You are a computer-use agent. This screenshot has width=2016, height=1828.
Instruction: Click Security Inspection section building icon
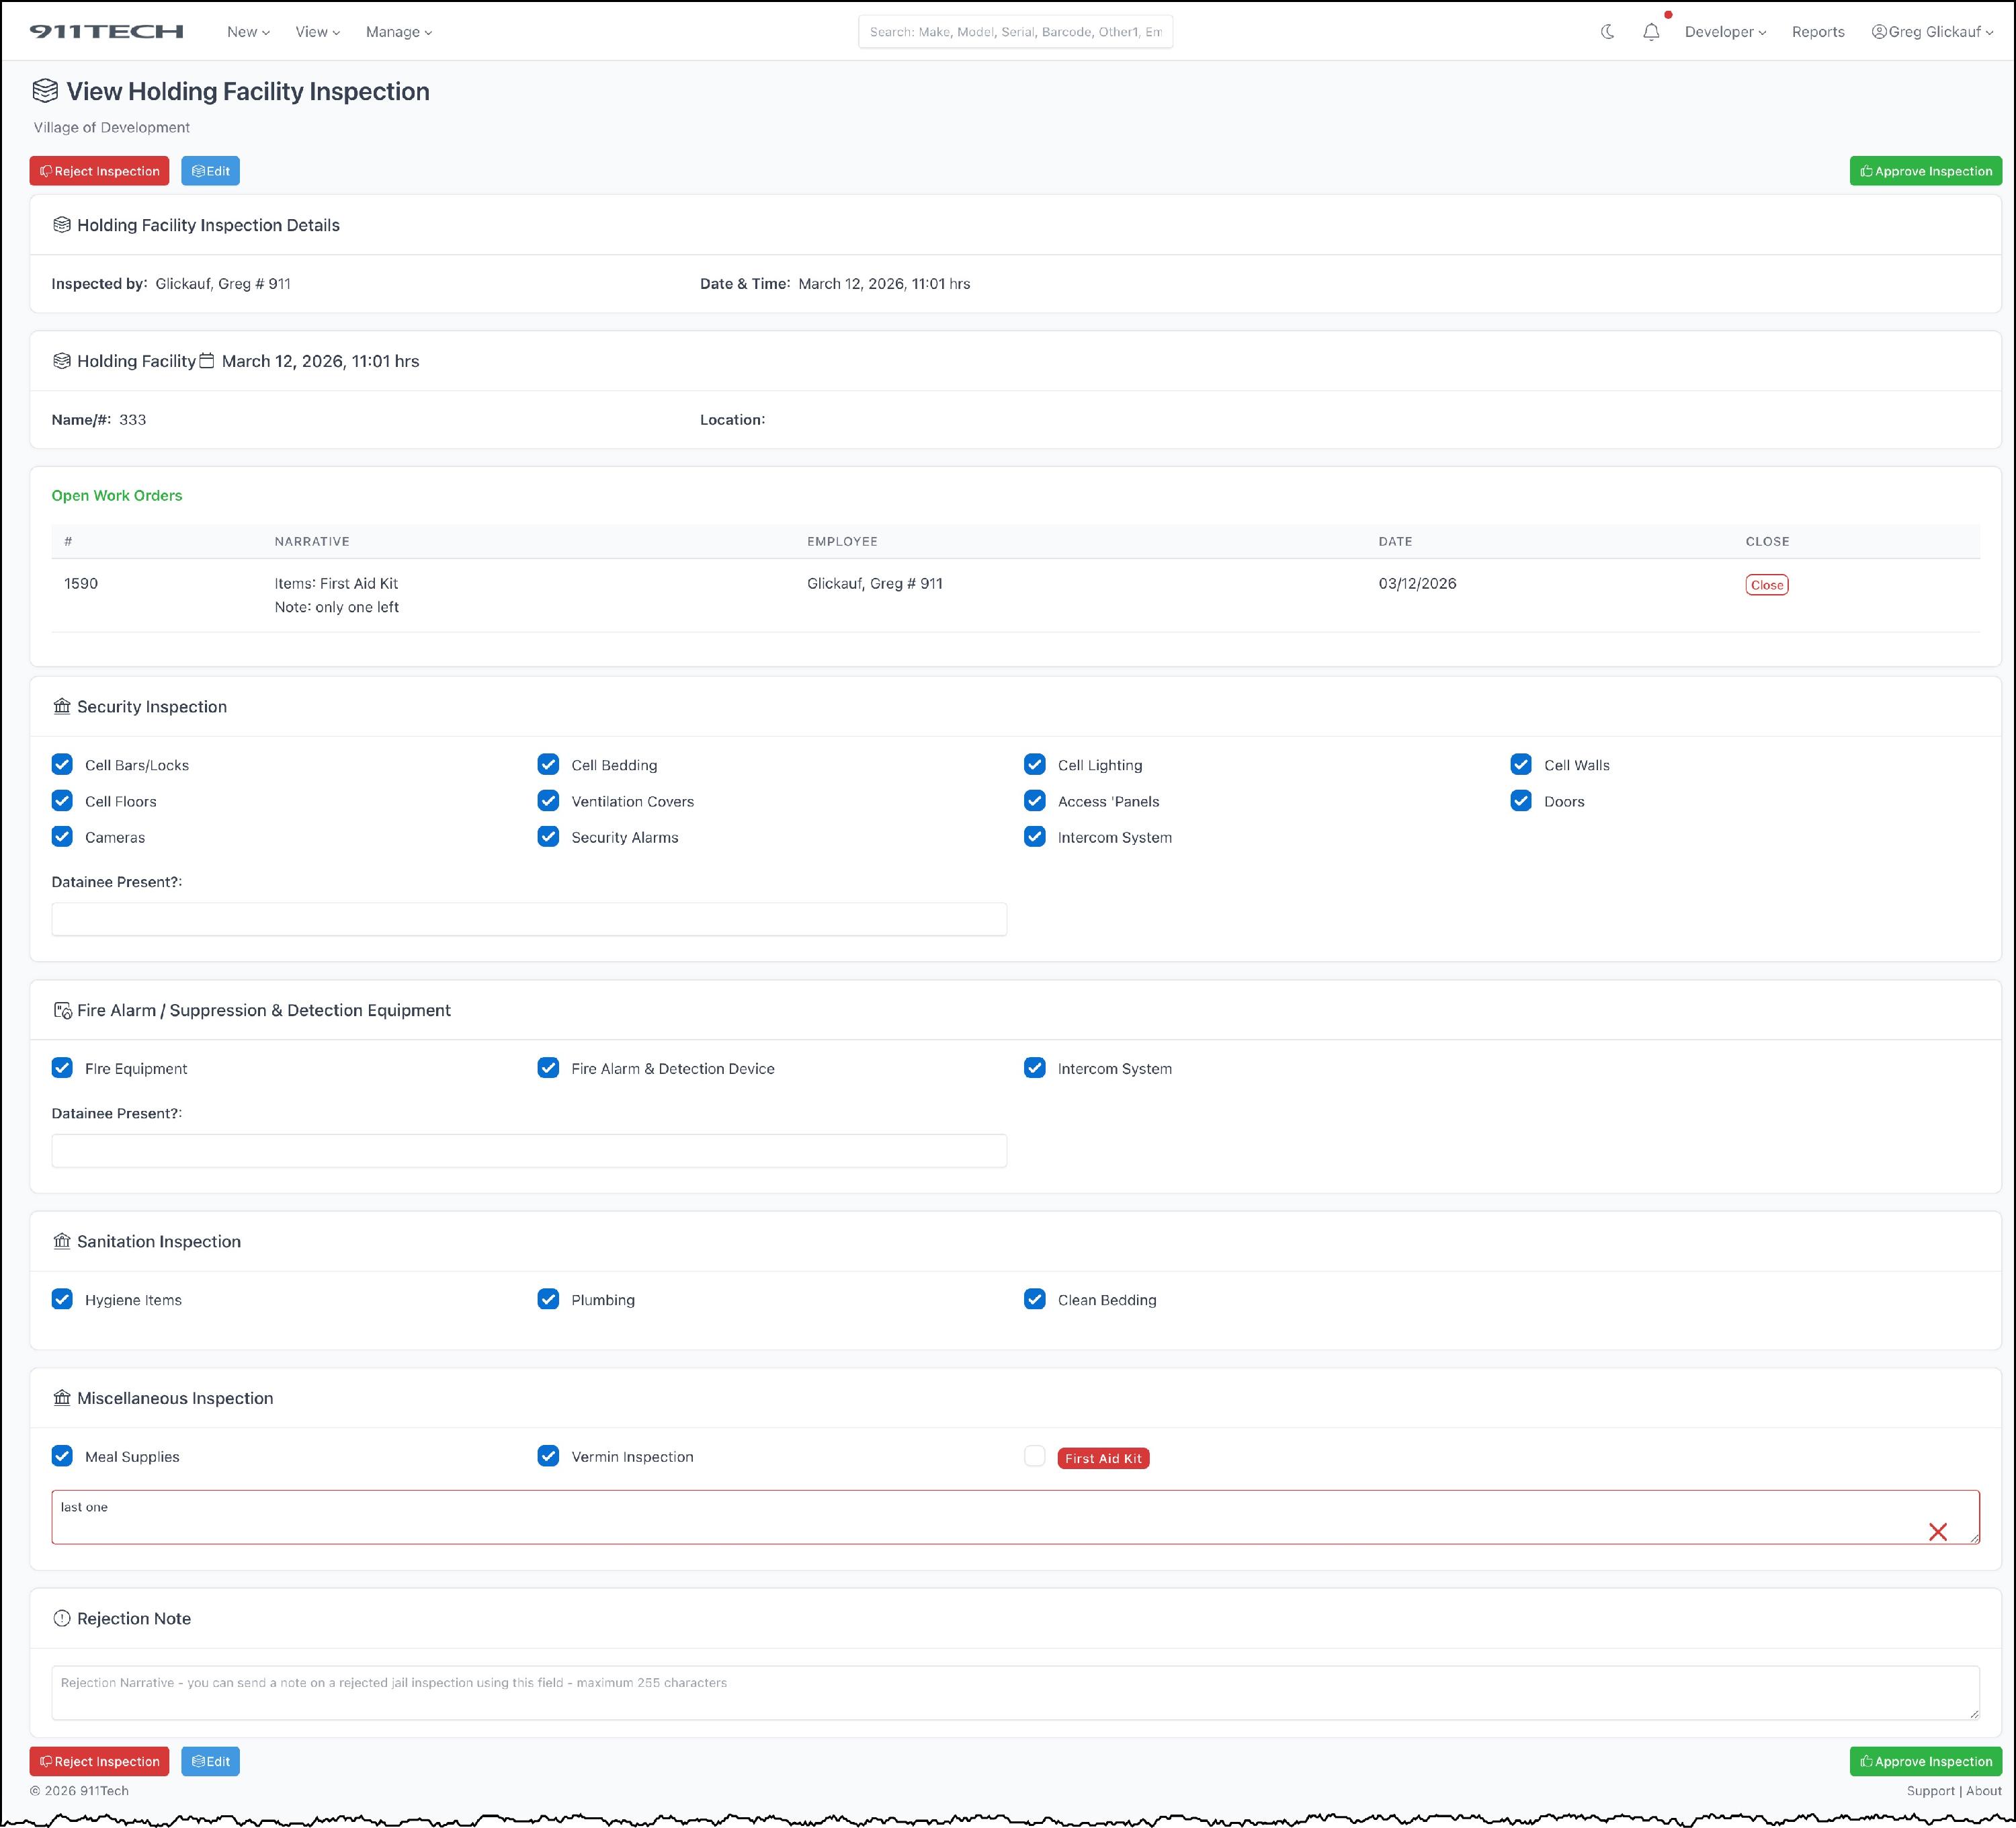(62, 706)
